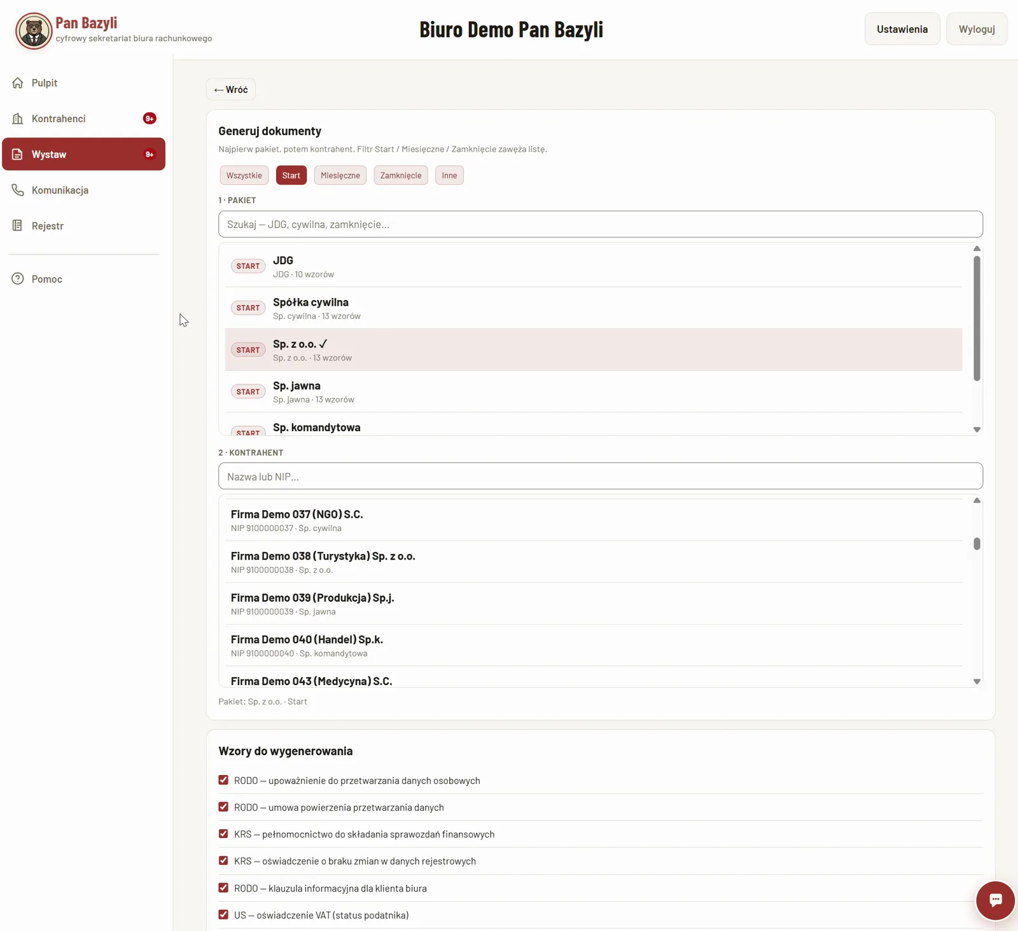The image size is (1018, 931).
Task: Click the Kontrahenci 9+ notification badge
Action: (150, 118)
